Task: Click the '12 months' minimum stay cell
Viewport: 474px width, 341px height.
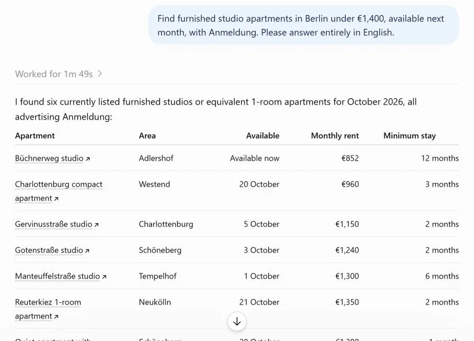Action: point(440,158)
